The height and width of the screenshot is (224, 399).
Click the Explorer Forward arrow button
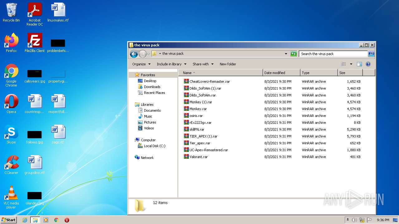[142, 54]
